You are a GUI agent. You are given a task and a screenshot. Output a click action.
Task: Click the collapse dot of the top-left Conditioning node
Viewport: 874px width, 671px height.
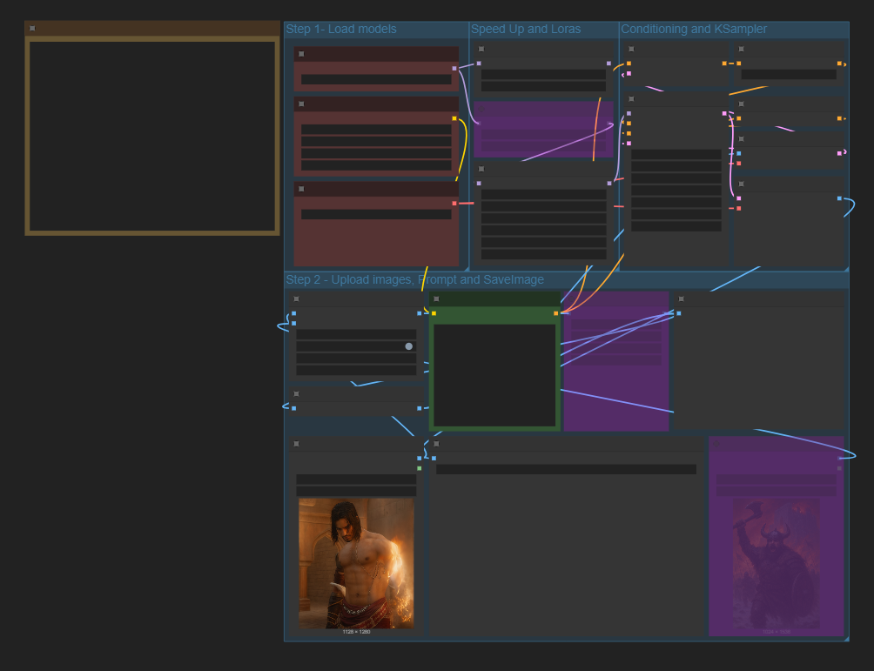click(x=631, y=49)
